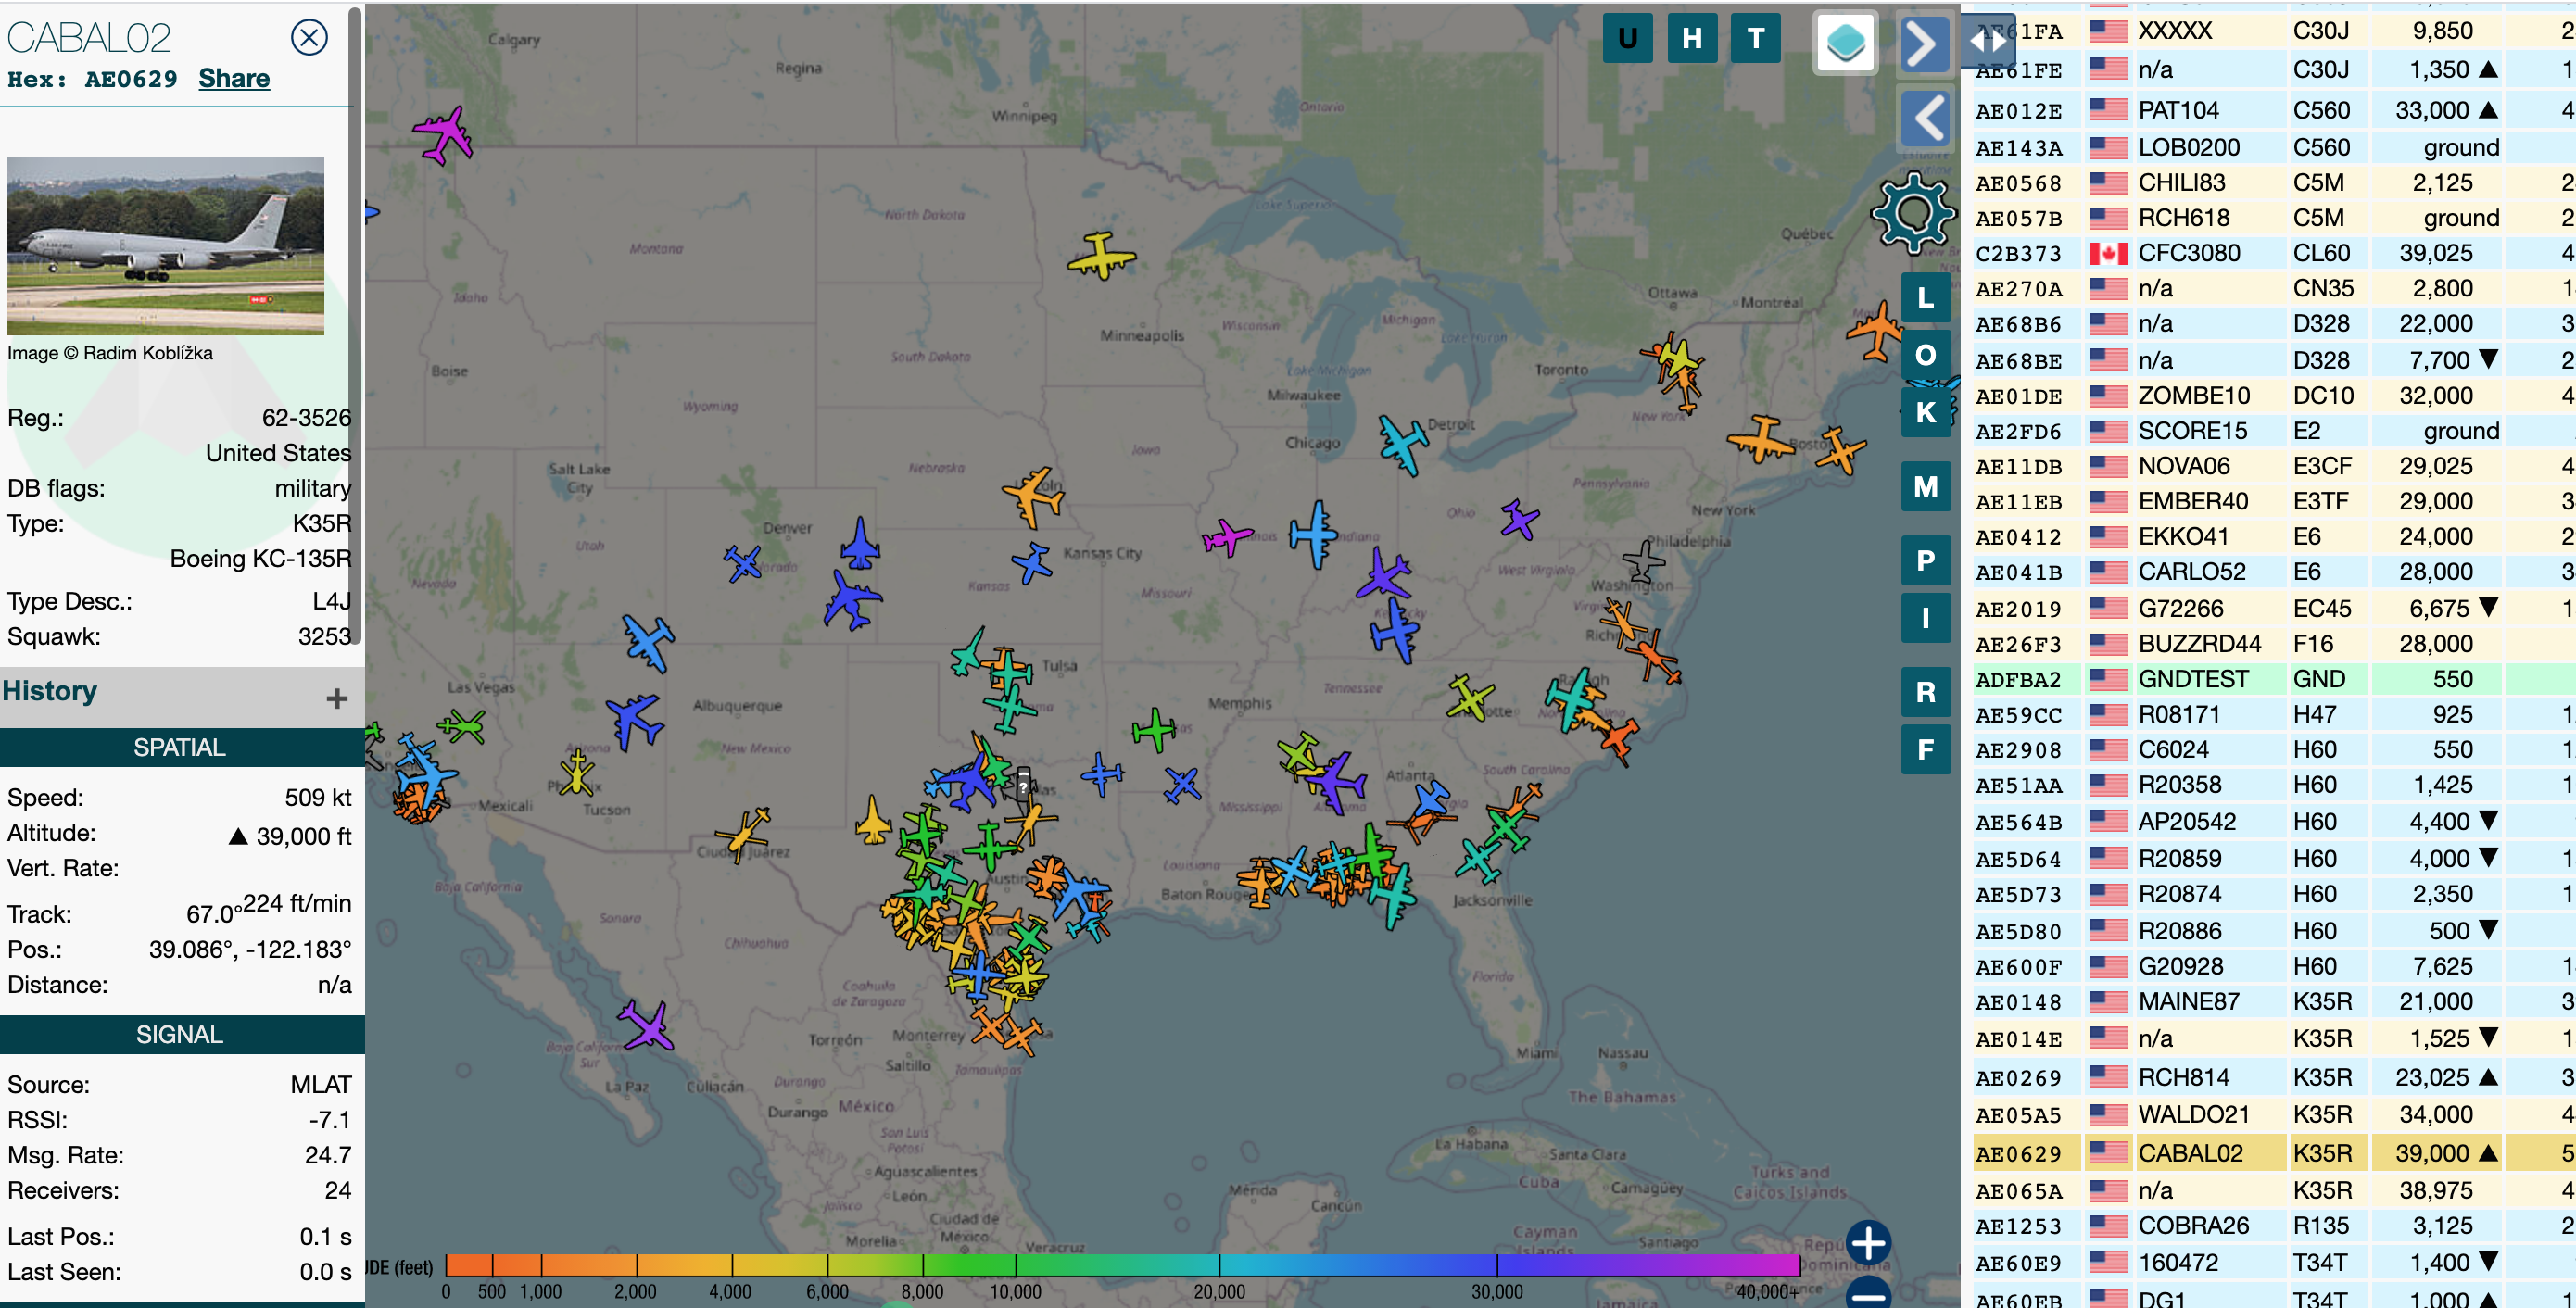Image resolution: width=2576 pixels, height=1308 pixels.
Task: Toggle the K map option button
Action: [x=1925, y=412]
